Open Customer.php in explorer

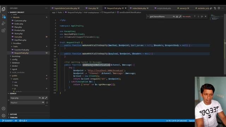click(20, 20)
